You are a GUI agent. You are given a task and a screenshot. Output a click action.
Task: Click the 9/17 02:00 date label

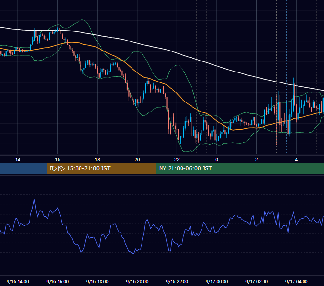pos(257,281)
